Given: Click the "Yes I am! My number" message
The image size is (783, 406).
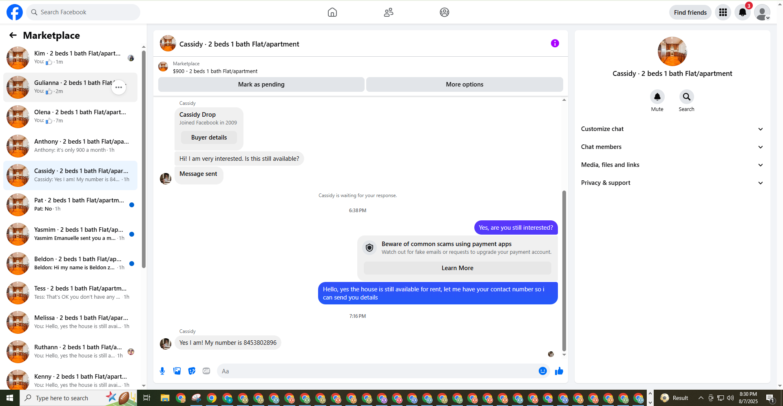Looking at the screenshot, I should [x=228, y=343].
